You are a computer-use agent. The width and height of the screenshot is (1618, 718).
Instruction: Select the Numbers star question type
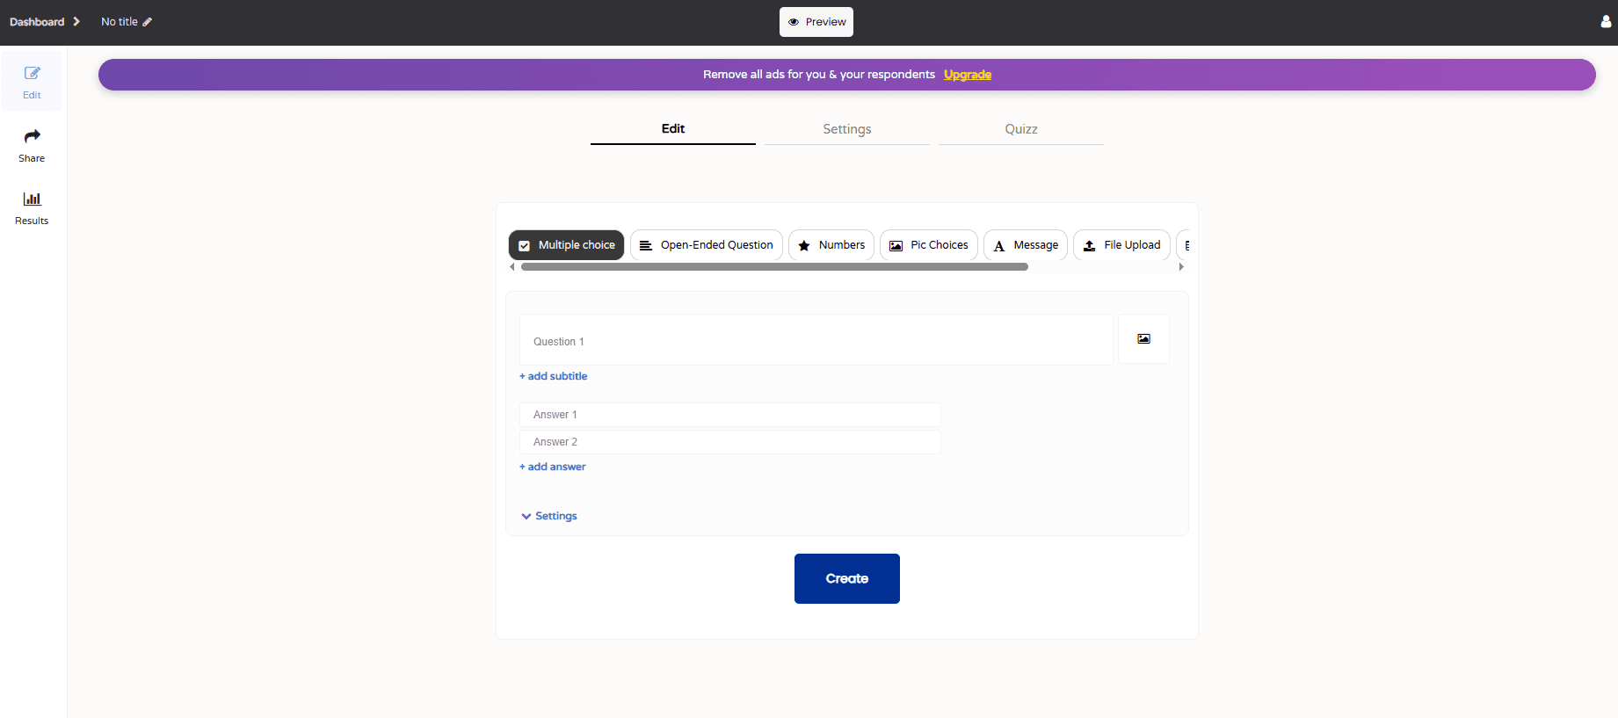pos(831,245)
